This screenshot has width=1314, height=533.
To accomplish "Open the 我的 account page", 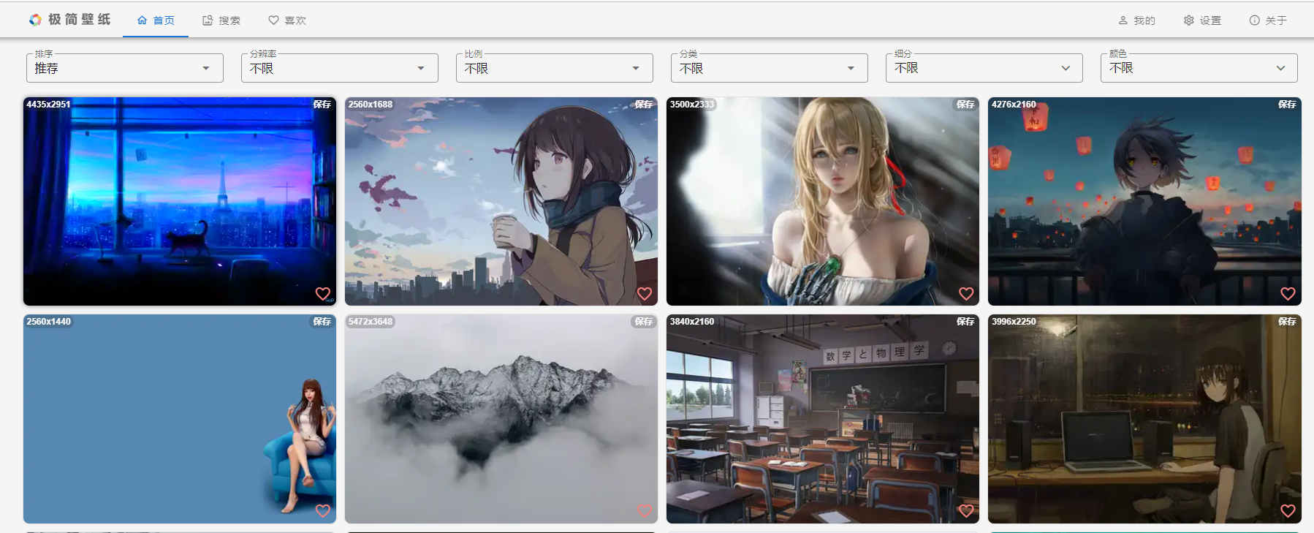I will tap(1136, 20).
